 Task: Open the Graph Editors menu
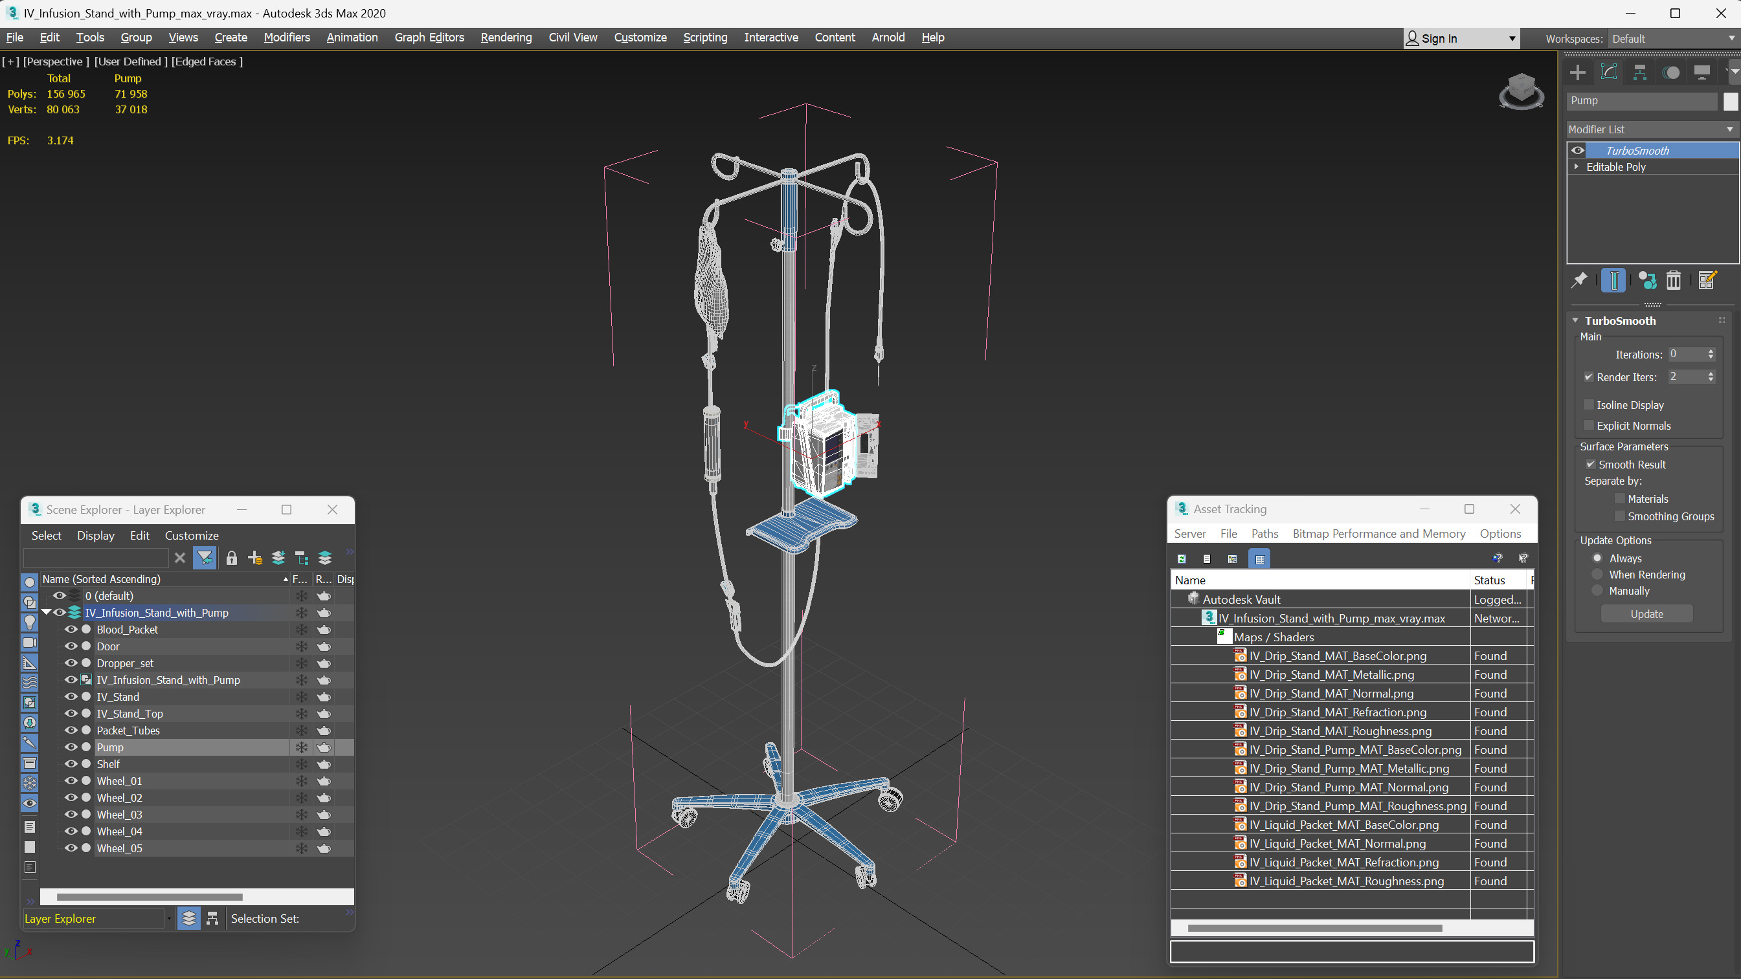tap(429, 37)
